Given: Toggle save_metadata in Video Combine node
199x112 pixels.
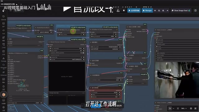Looking at the screenshot, I should point(177,53).
